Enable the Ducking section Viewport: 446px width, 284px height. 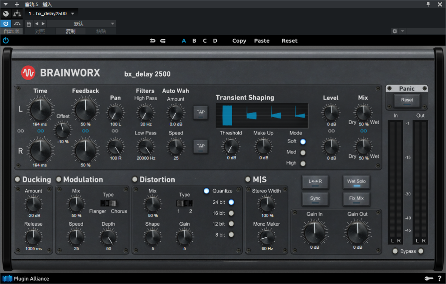click(17, 179)
